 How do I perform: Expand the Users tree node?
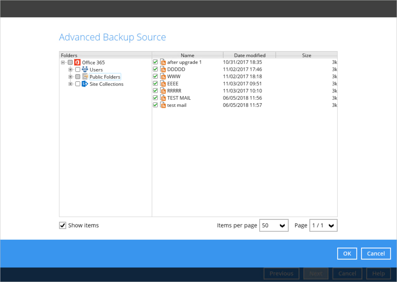70,70
